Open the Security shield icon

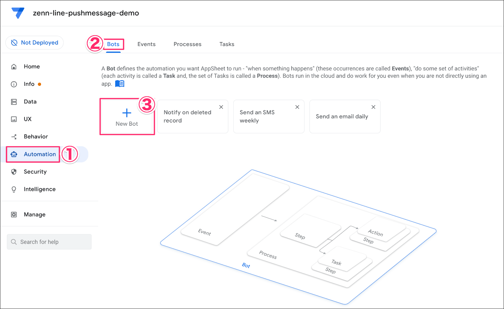[x=13, y=171]
